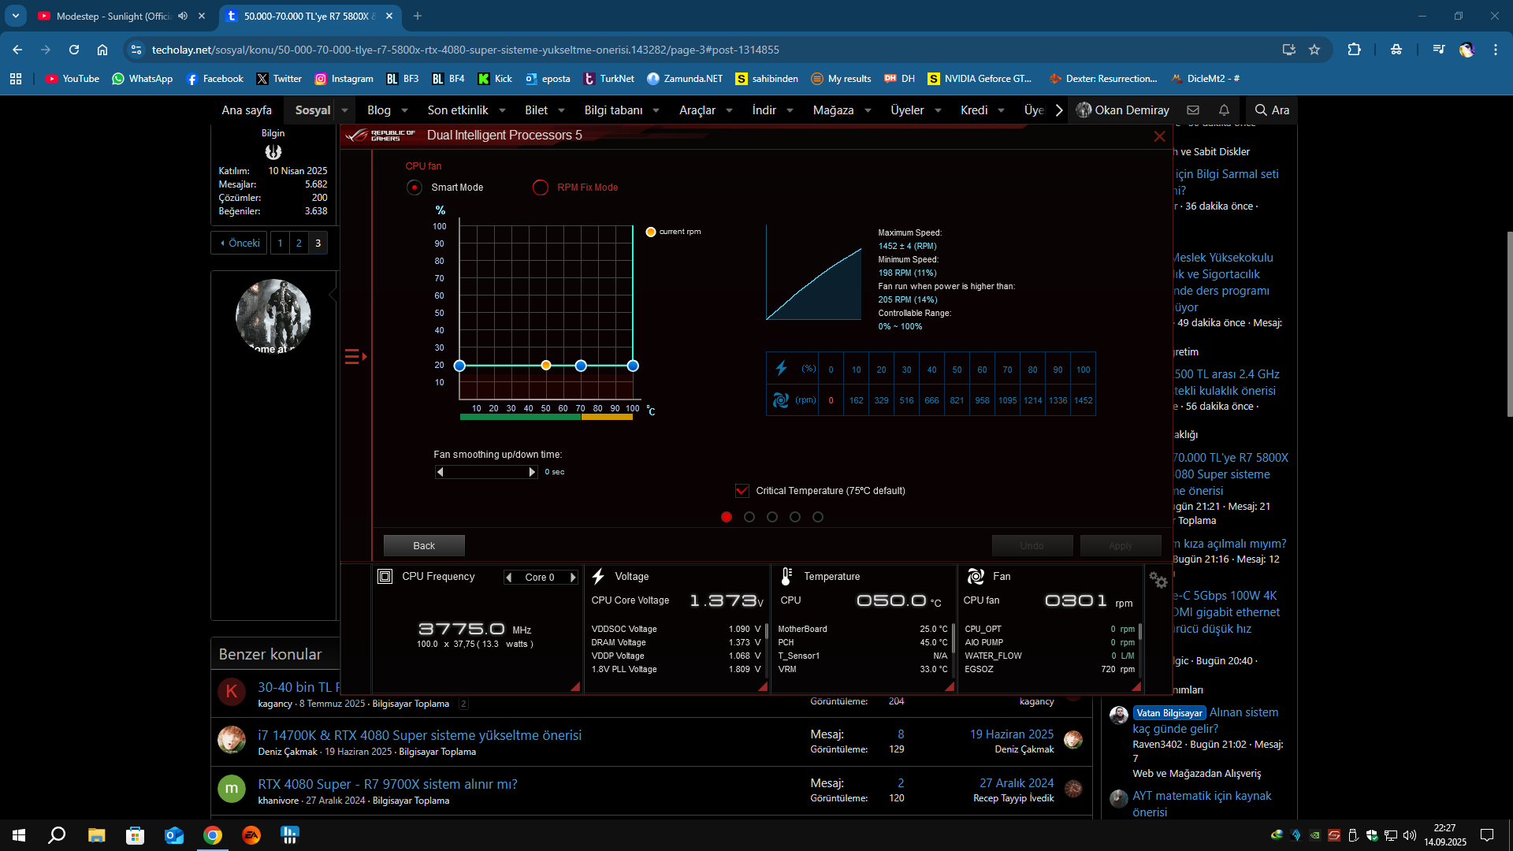Expand the Bilgi tabanı dropdown arrow
The height and width of the screenshot is (851, 1513).
656,110
